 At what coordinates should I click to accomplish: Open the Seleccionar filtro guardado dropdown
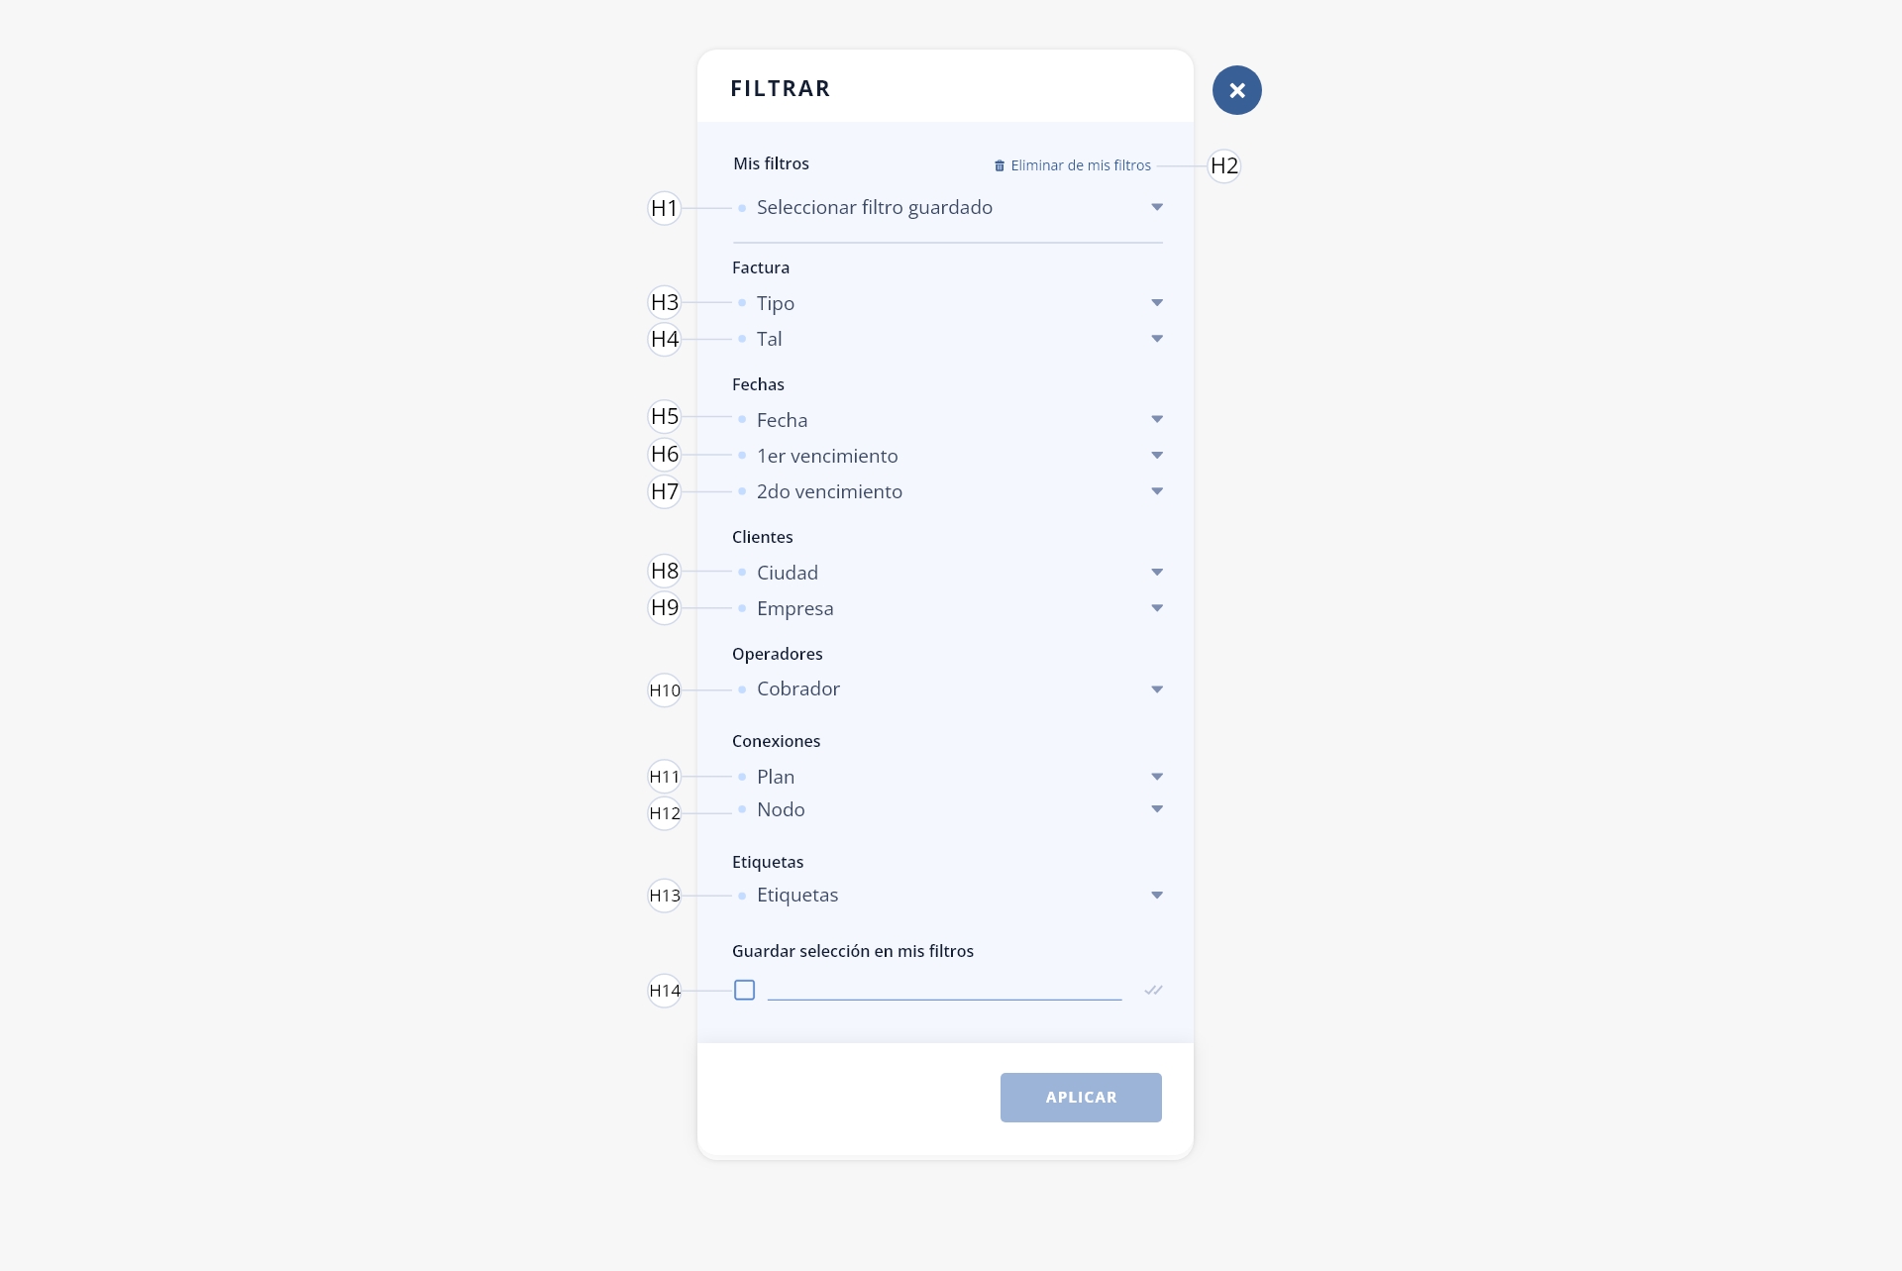pos(948,207)
